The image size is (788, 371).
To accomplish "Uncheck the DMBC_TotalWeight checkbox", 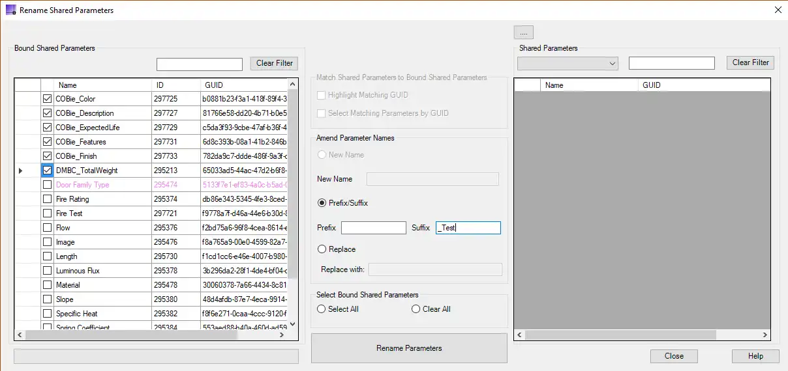I will click(x=47, y=171).
